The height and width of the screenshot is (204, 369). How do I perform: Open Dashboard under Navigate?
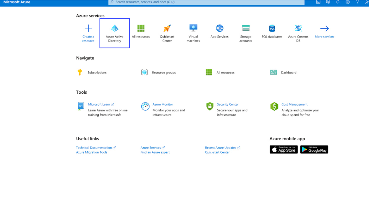click(x=289, y=73)
